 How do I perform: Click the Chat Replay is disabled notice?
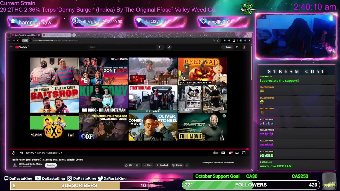coord(218,163)
